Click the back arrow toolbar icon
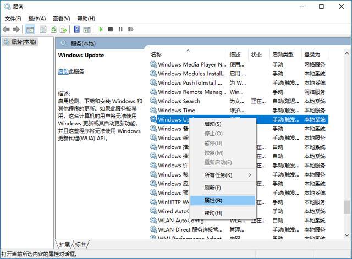Image resolution: width=352 pixels, height=259 pixels. 6,29
